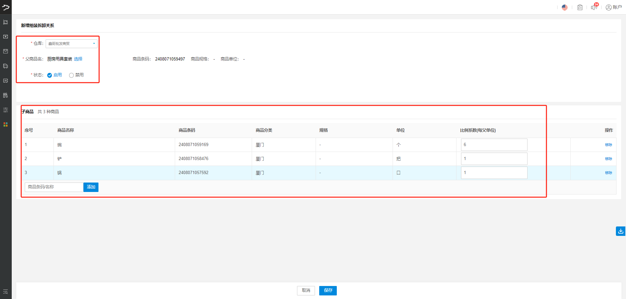Viewport: 626px width, 299px height.
Task: Open the clipboard task list icon
Action: 580,7
